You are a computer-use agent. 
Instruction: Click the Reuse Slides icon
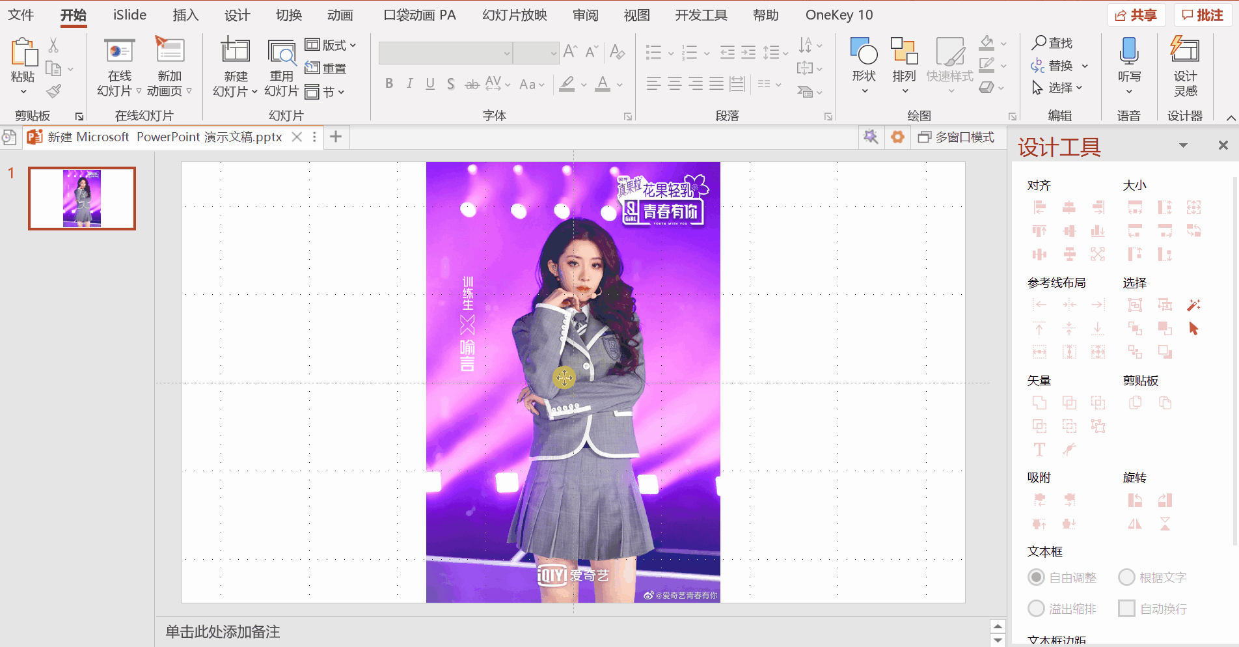[282, 52]
